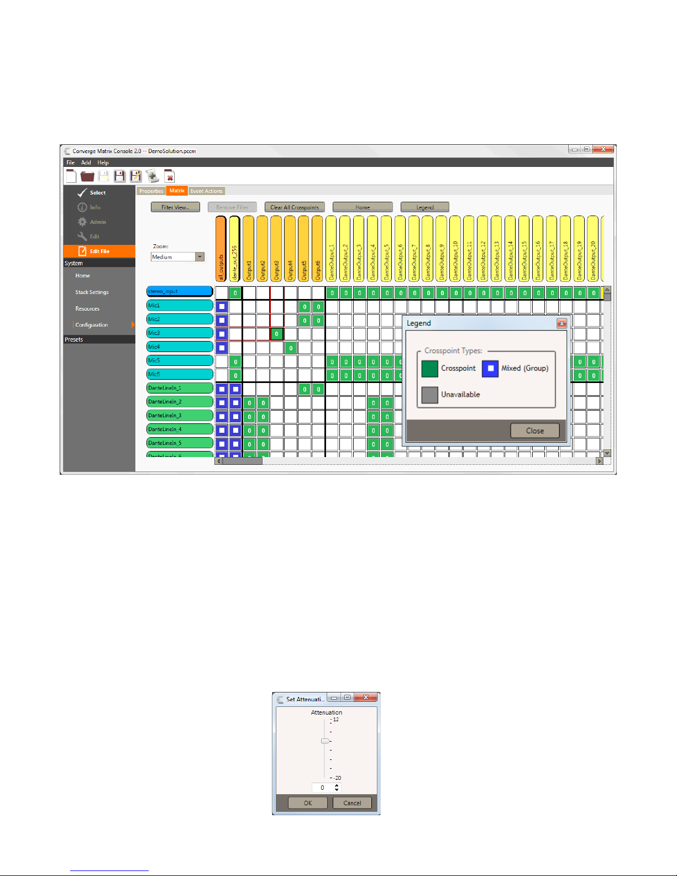Toggle Mic5 to dante_out_256 crosspoint
This screenshot has height=876, width=677.
[235, 362]
